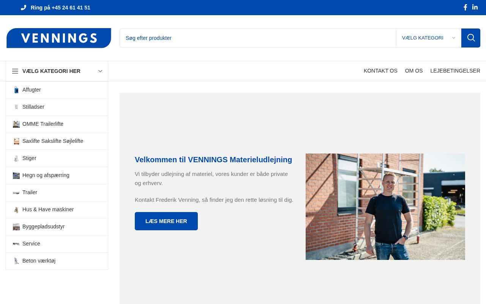Click the VÆLG KATEGORI HER label
486x304 pixels.
(x=51, y=71)
